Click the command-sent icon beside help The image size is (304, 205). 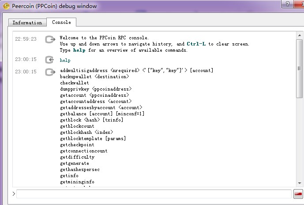[x=49, y=60]
